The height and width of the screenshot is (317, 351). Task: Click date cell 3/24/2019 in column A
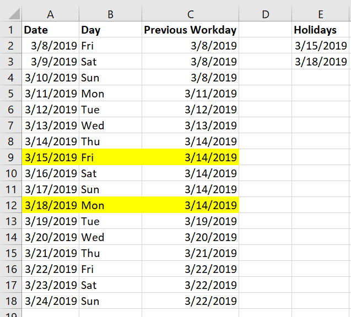51,301
